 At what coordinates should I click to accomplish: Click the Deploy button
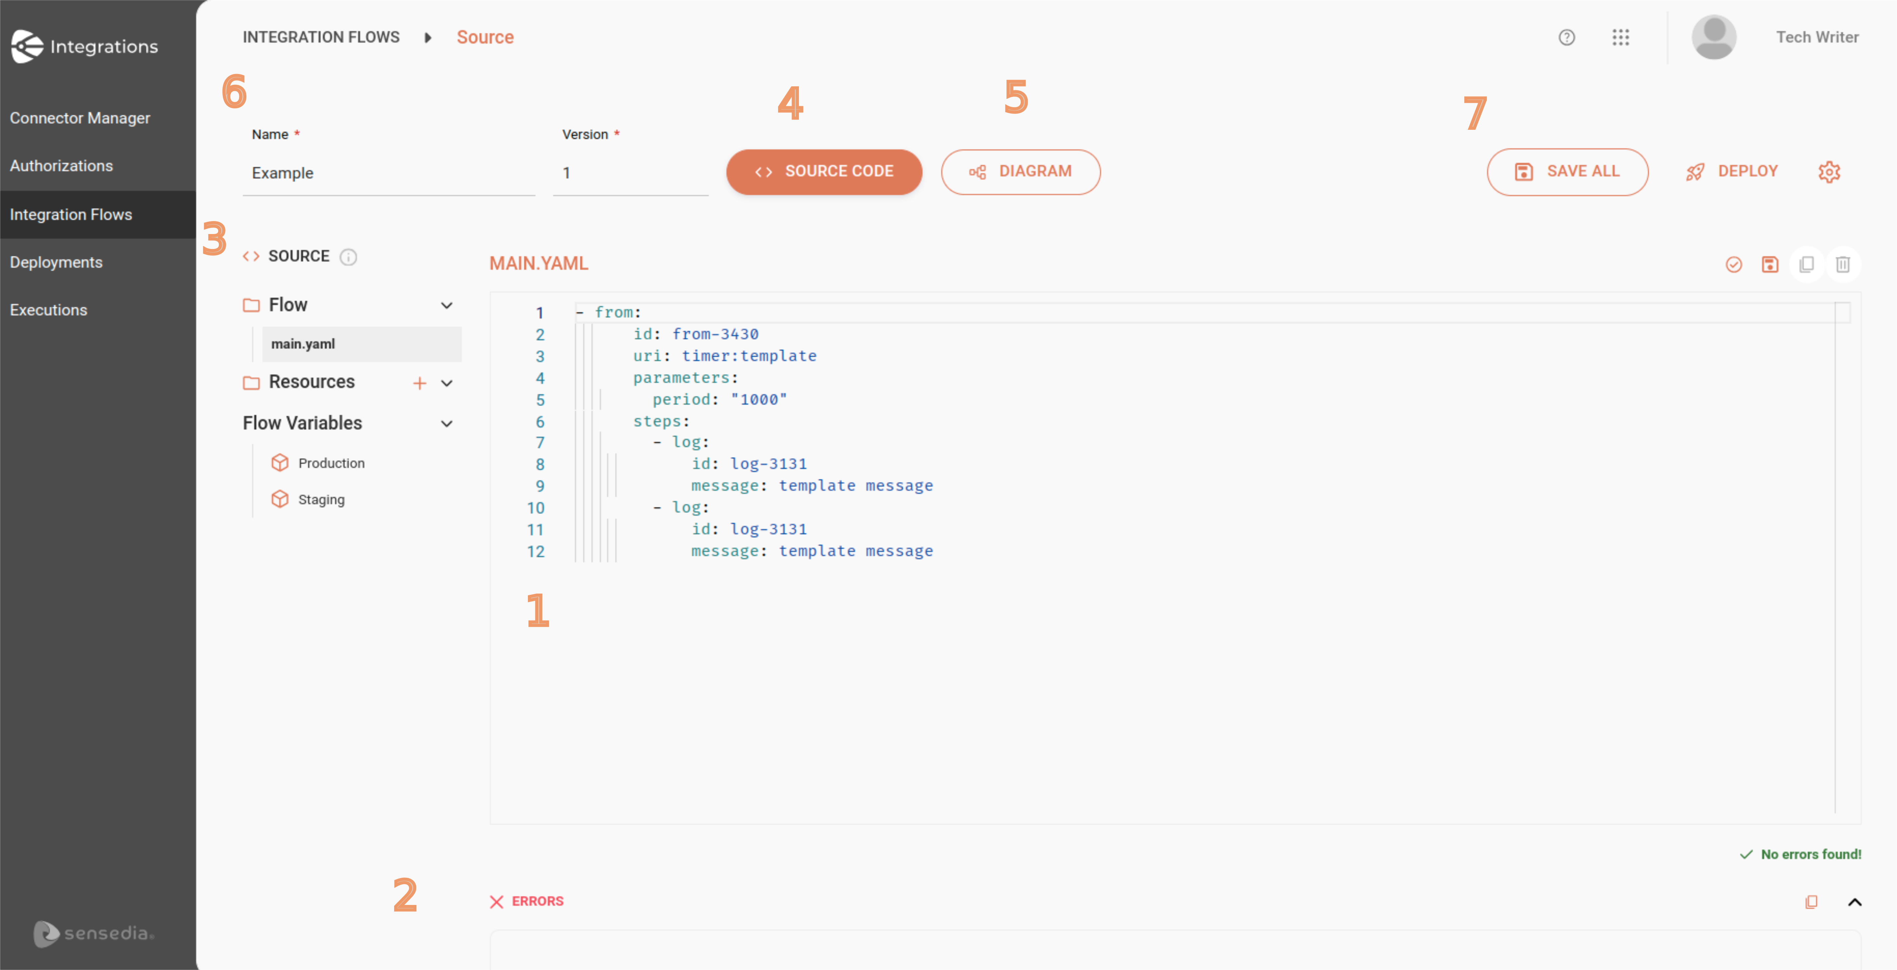click(1731, 172)
